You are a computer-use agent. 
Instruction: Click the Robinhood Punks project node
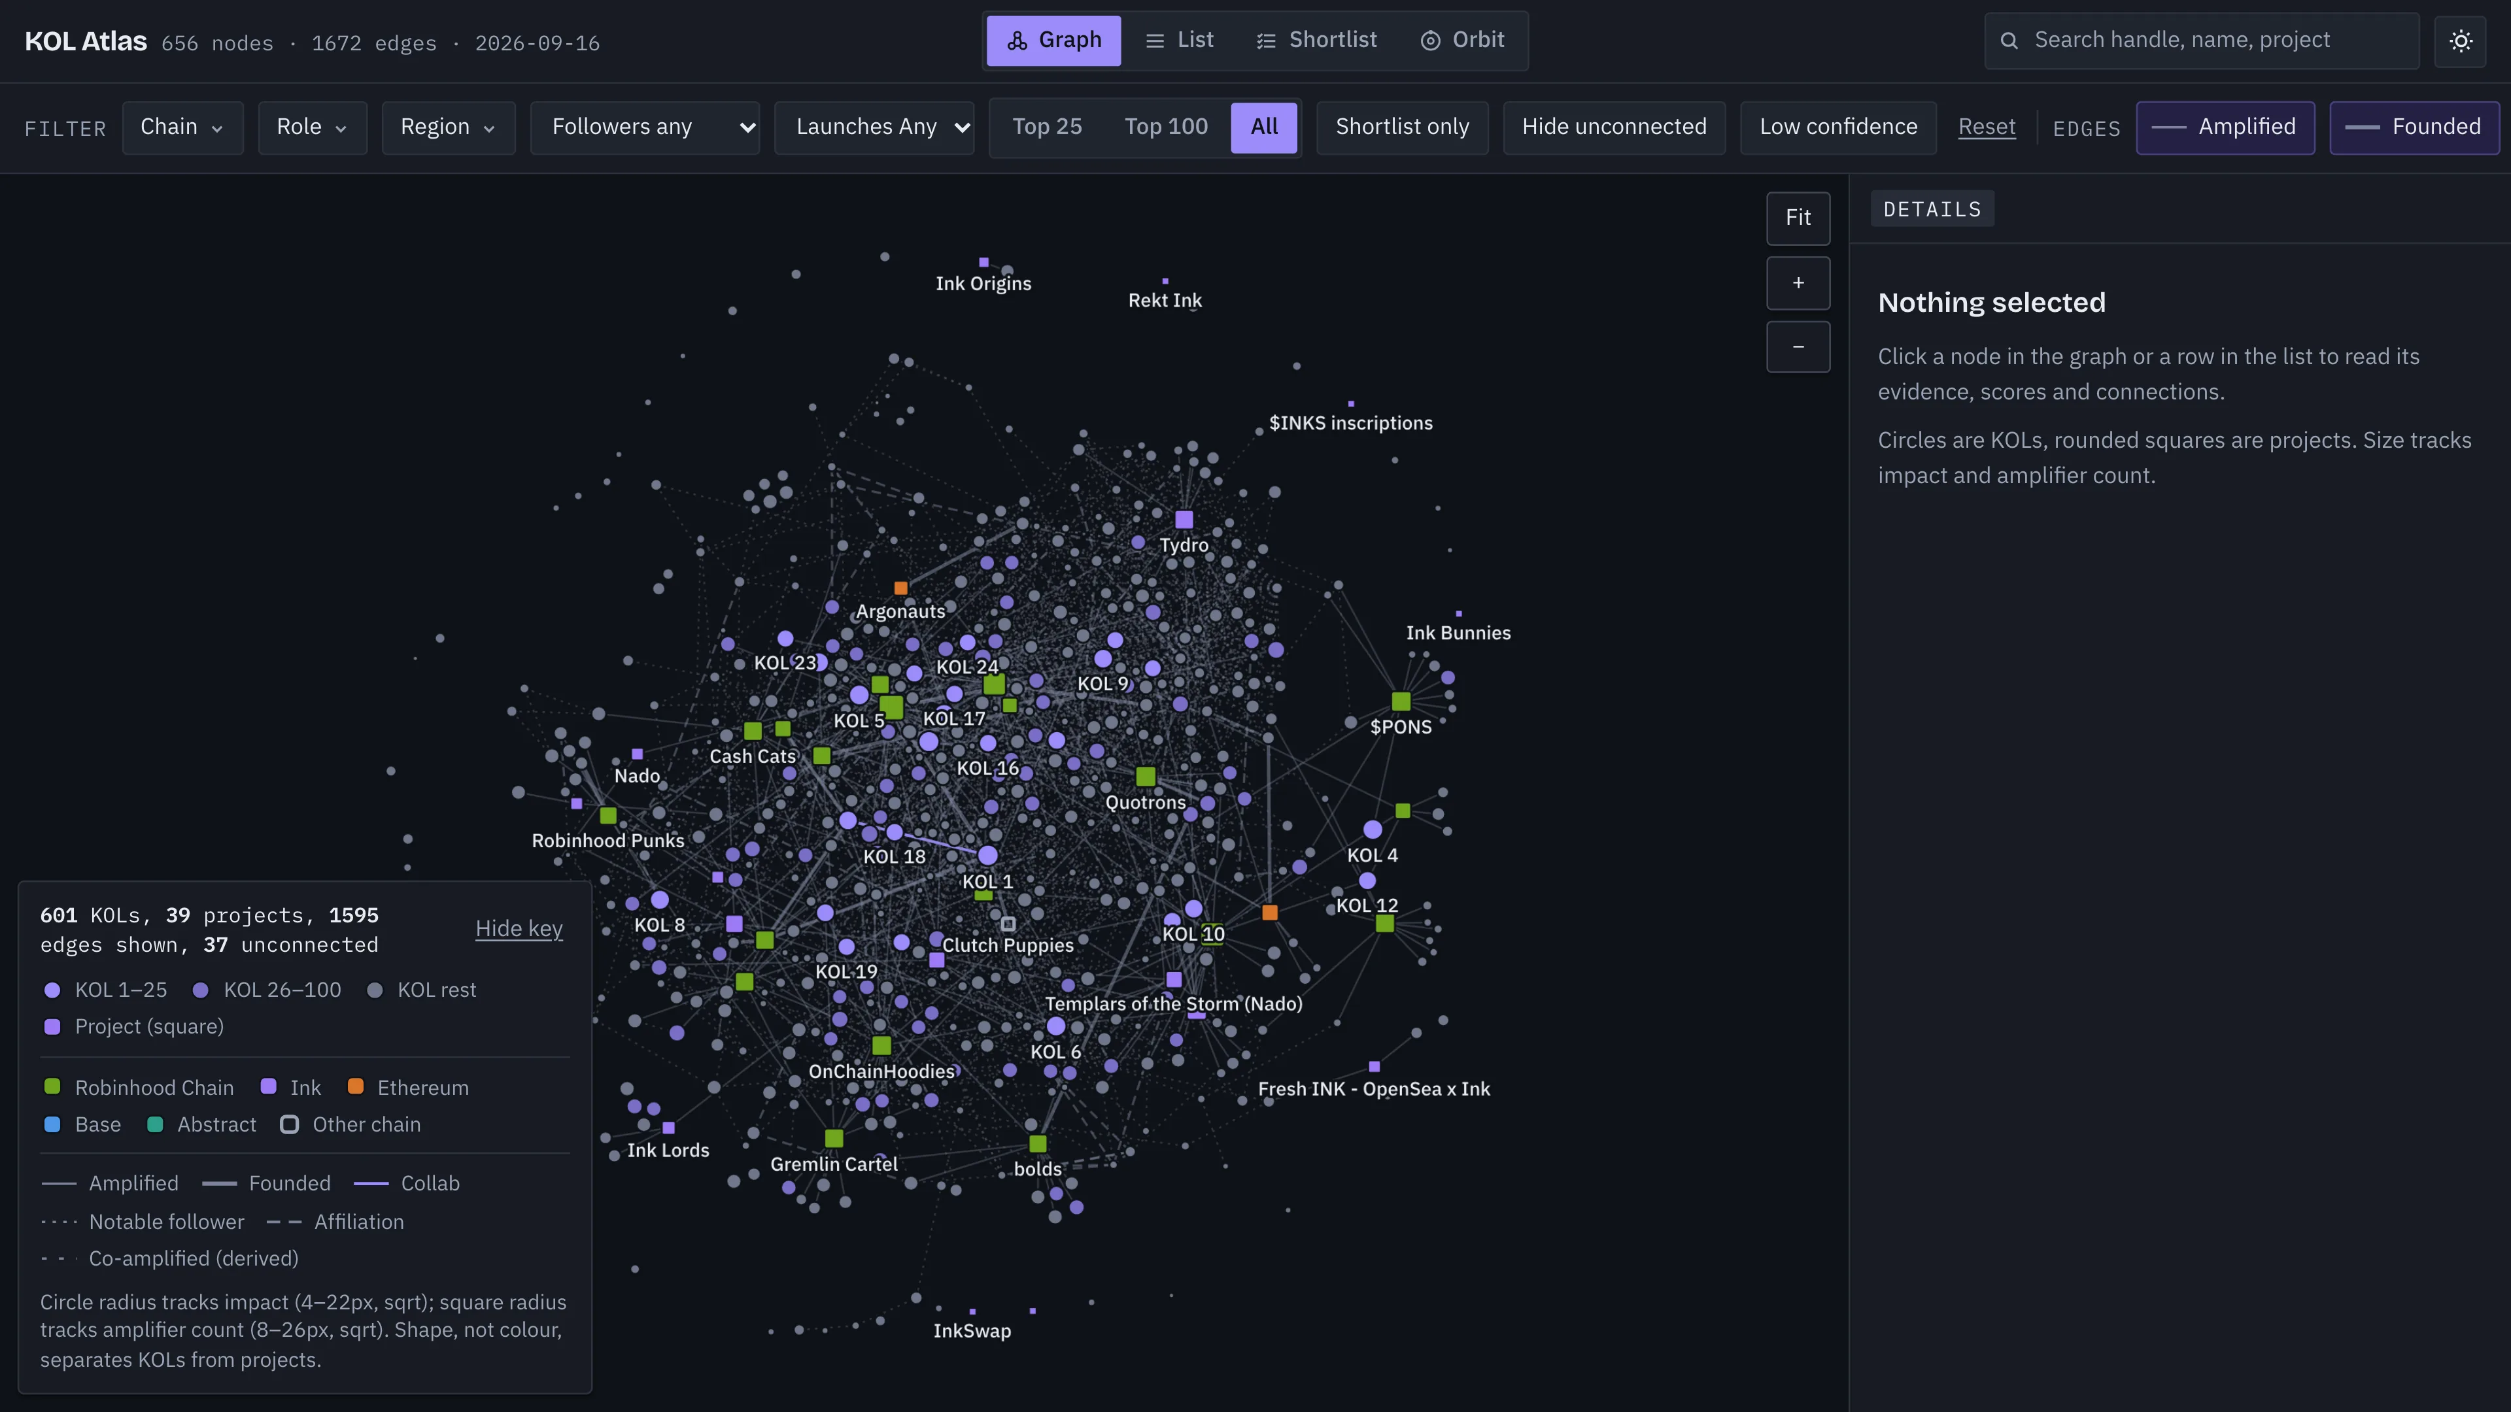(608, 816)
